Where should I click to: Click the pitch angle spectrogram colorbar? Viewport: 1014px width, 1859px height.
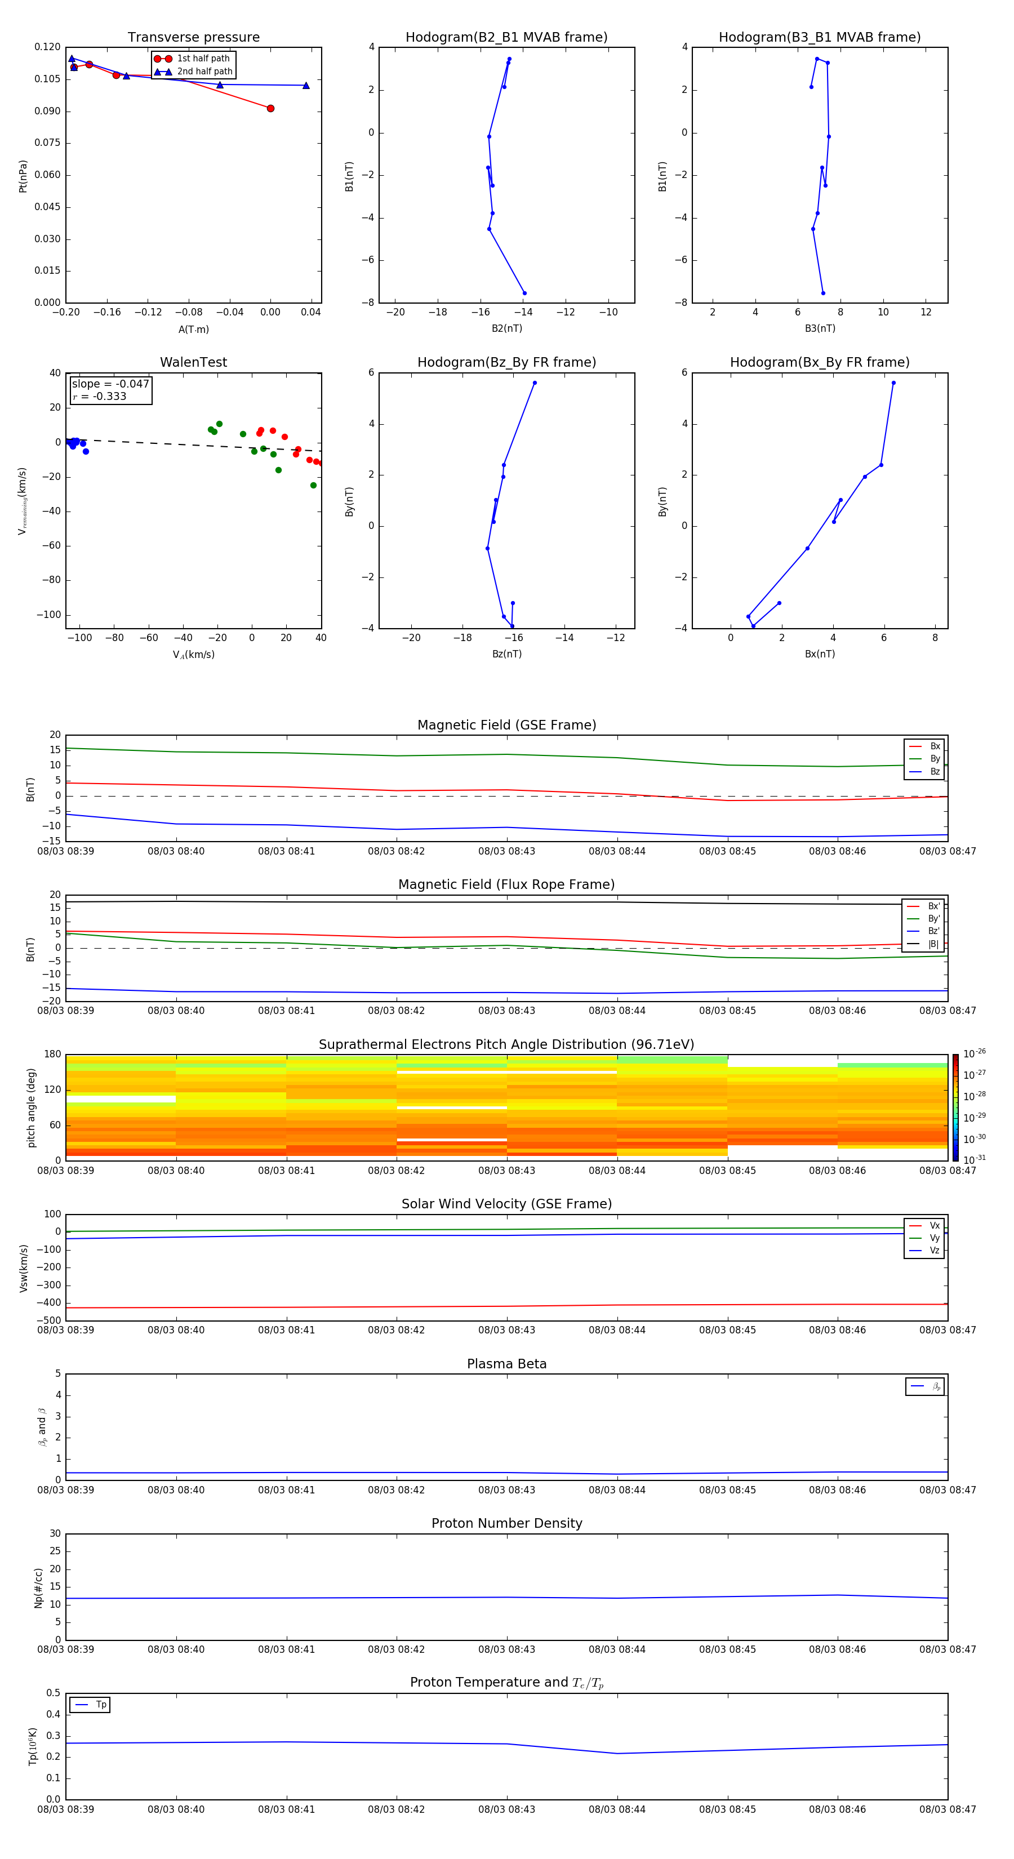(955, 1108)
